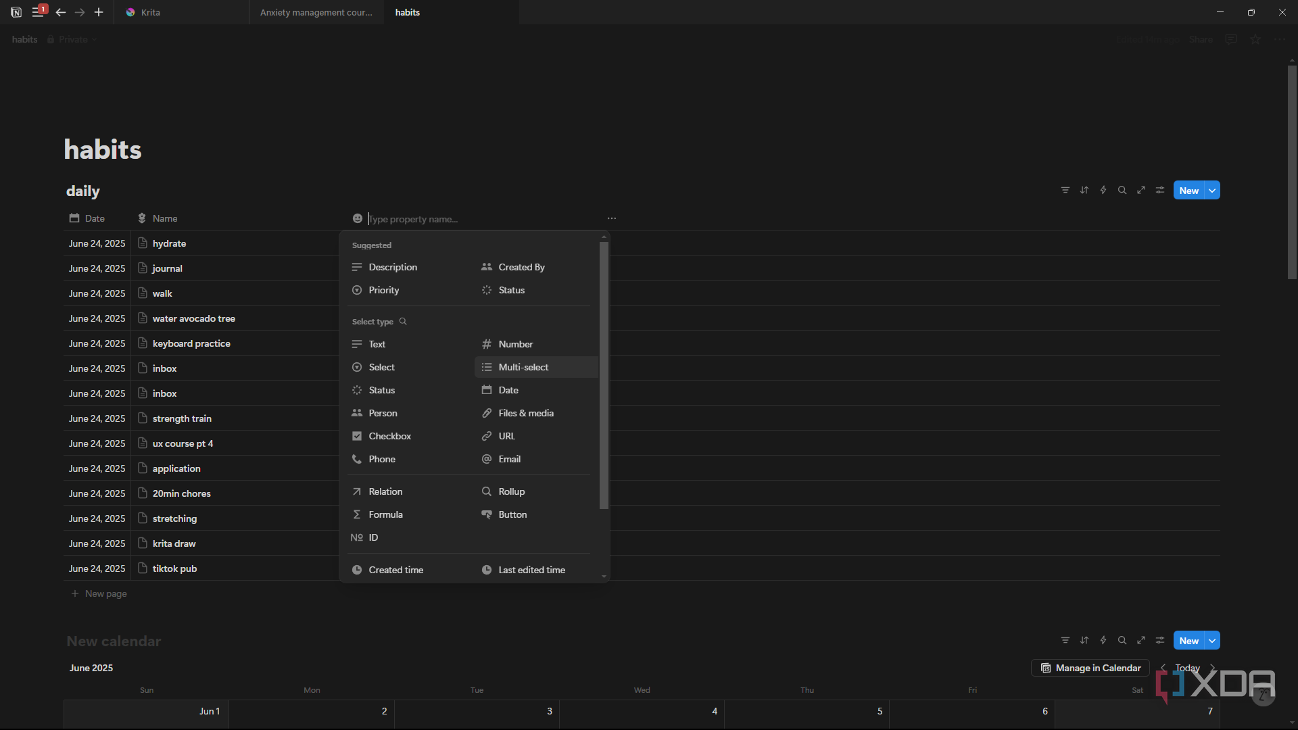Expand the daily New button dropdown arrow
Screen dimensions: 1298x730
(1212, 191)
